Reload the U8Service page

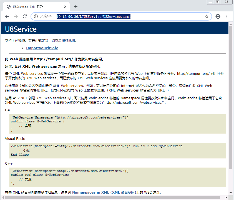[25, 16]
